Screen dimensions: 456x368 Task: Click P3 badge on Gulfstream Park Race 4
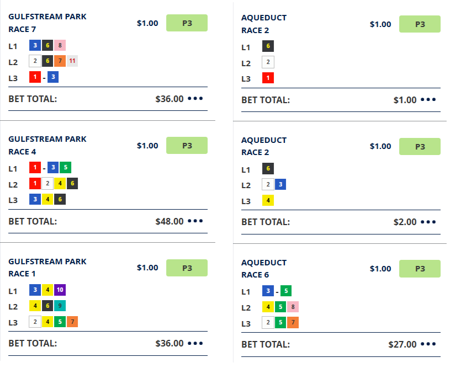pyautogui.click(x=187, y=146)
